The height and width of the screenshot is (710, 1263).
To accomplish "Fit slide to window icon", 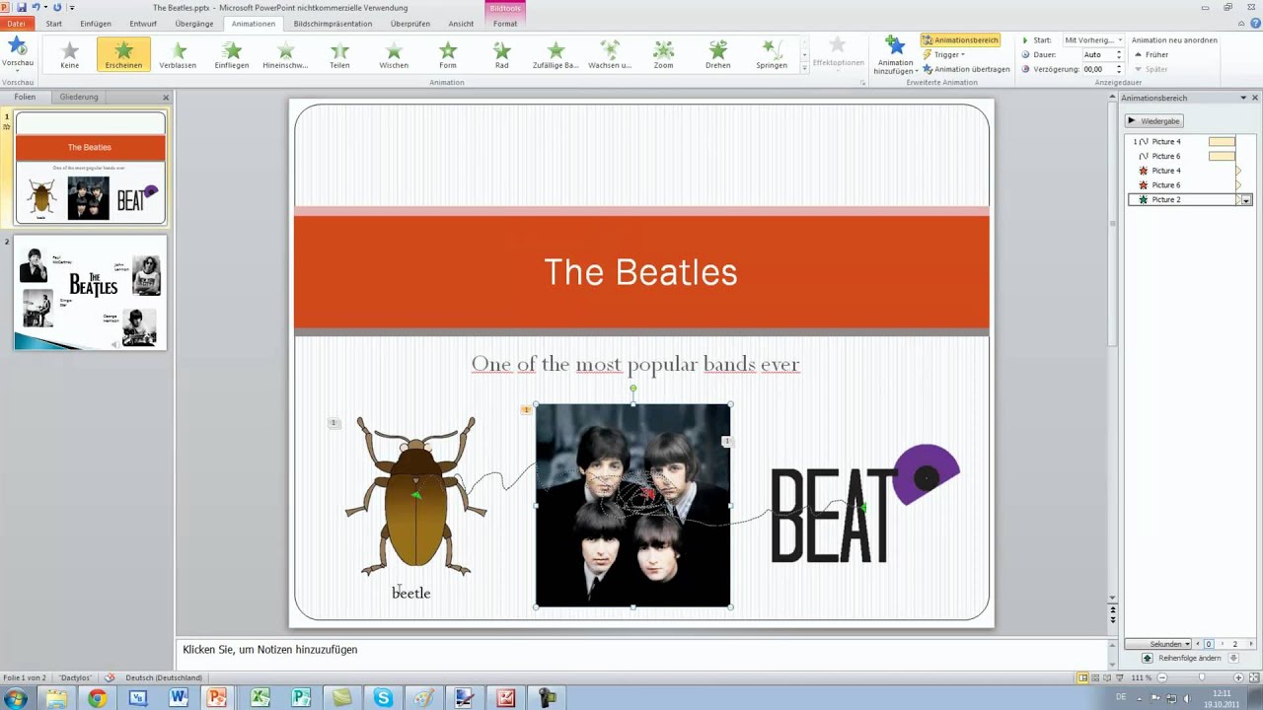I will coord(1253,677).
